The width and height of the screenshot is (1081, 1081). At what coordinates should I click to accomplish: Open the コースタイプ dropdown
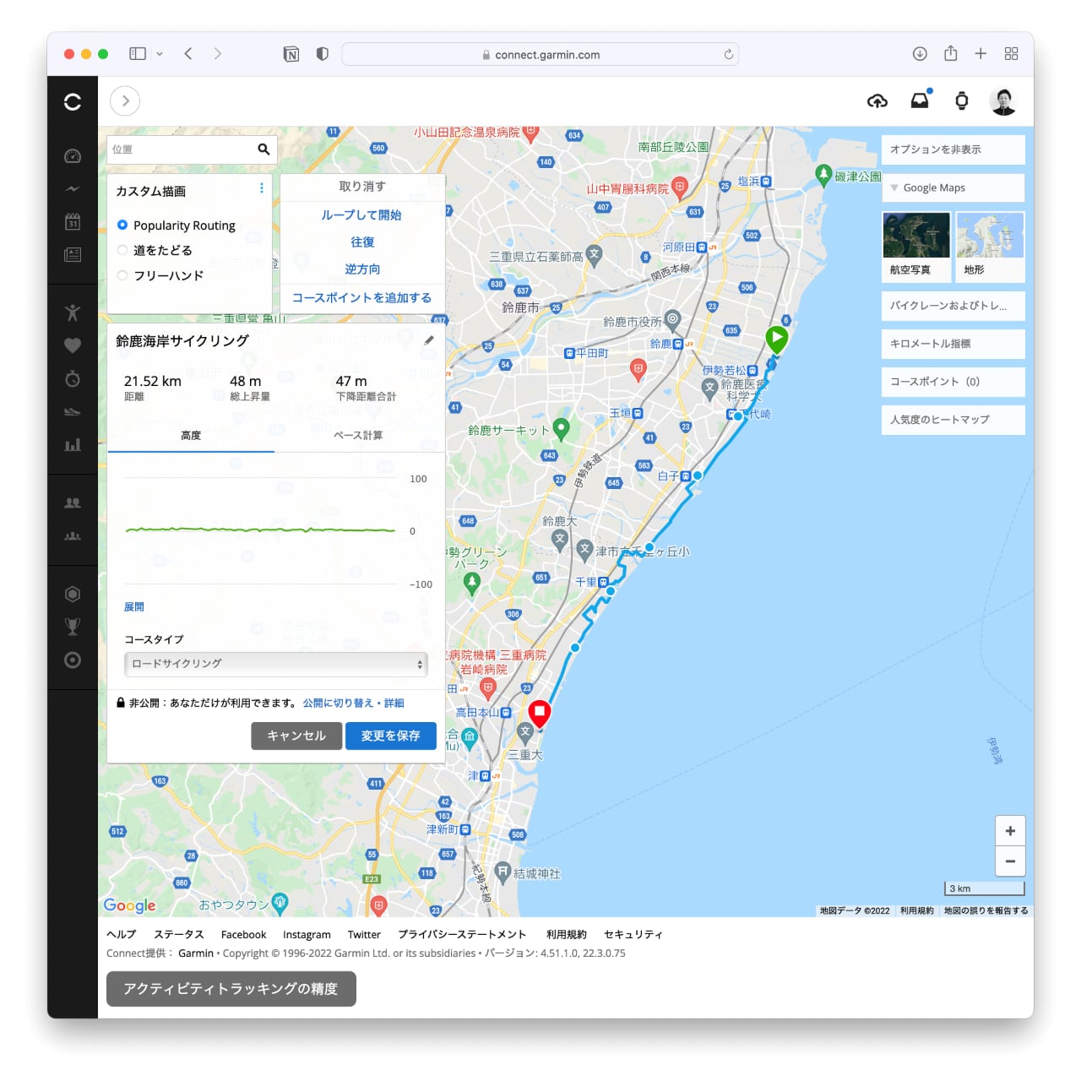276,664
